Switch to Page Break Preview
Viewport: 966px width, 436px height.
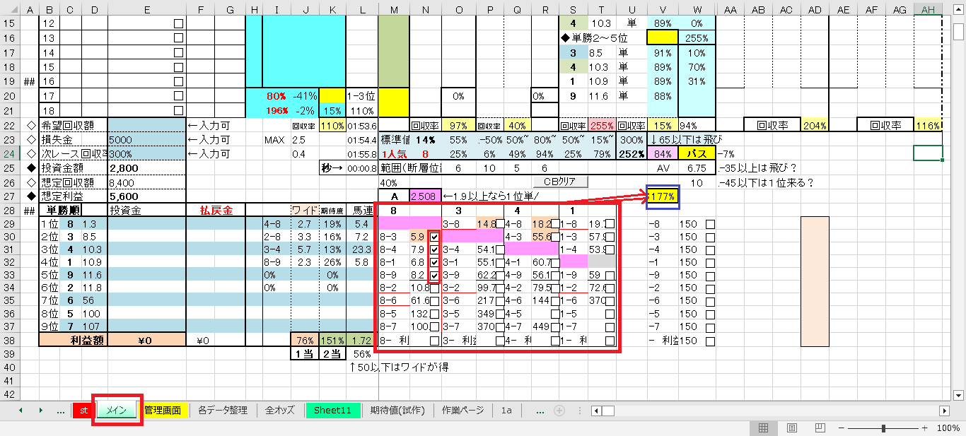click(x=820, y=428)
